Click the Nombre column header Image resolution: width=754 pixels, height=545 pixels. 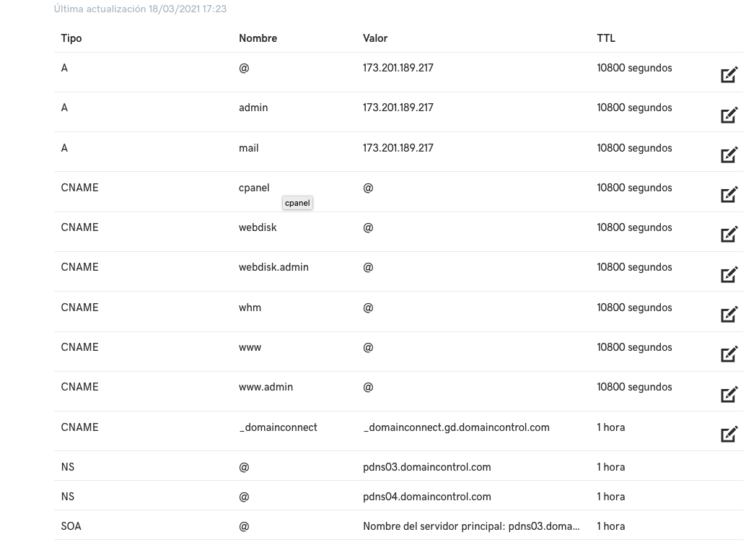pyautogui.click(x=258, y=38)
